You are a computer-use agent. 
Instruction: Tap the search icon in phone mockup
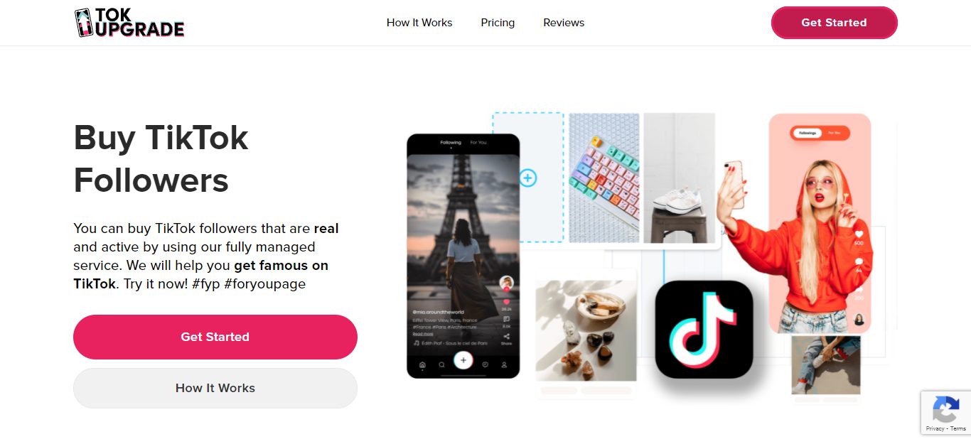[x=442, y=364]
